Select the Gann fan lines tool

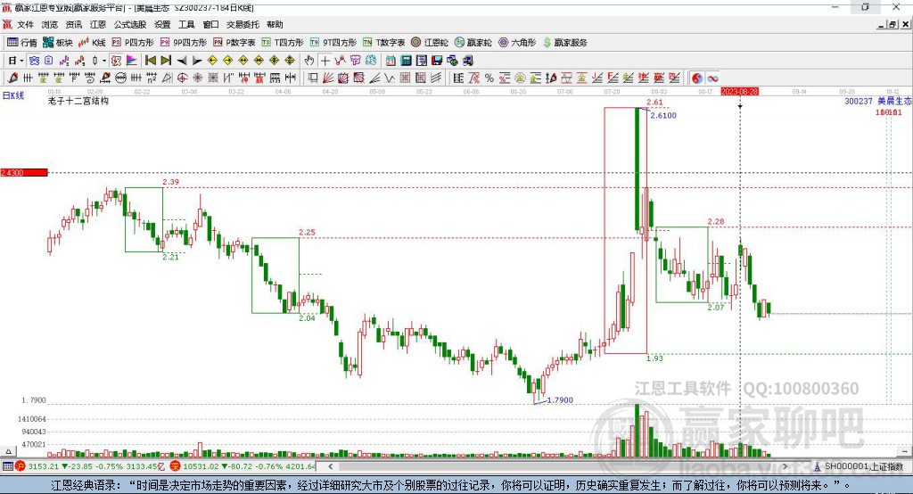[x=328, y=78]
